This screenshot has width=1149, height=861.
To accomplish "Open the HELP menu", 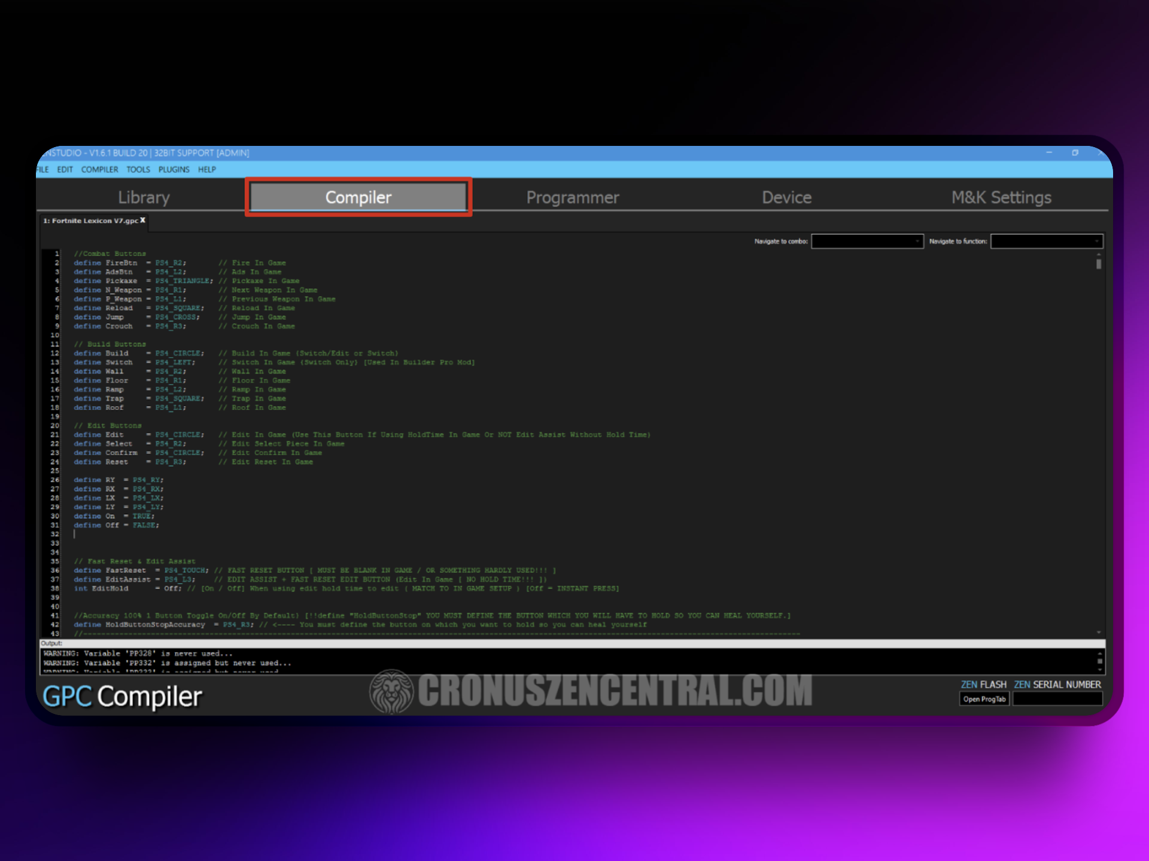I will [x=207, y=170].
